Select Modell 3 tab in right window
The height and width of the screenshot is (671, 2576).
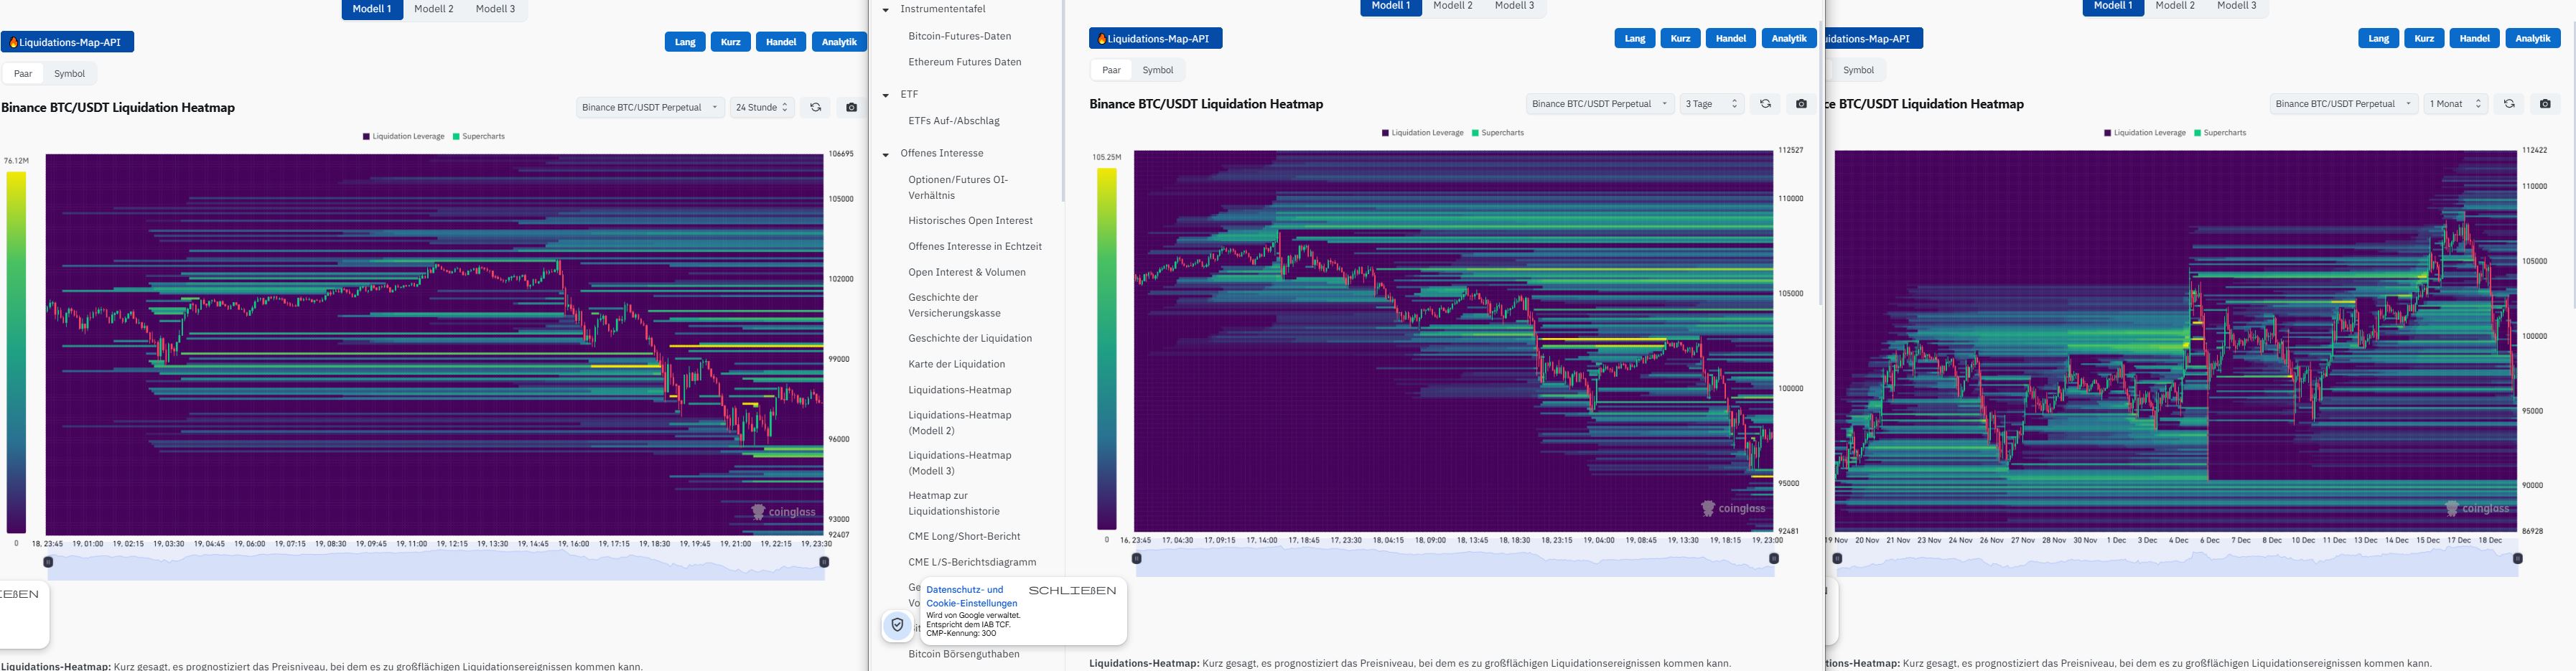coord(2237,6)
